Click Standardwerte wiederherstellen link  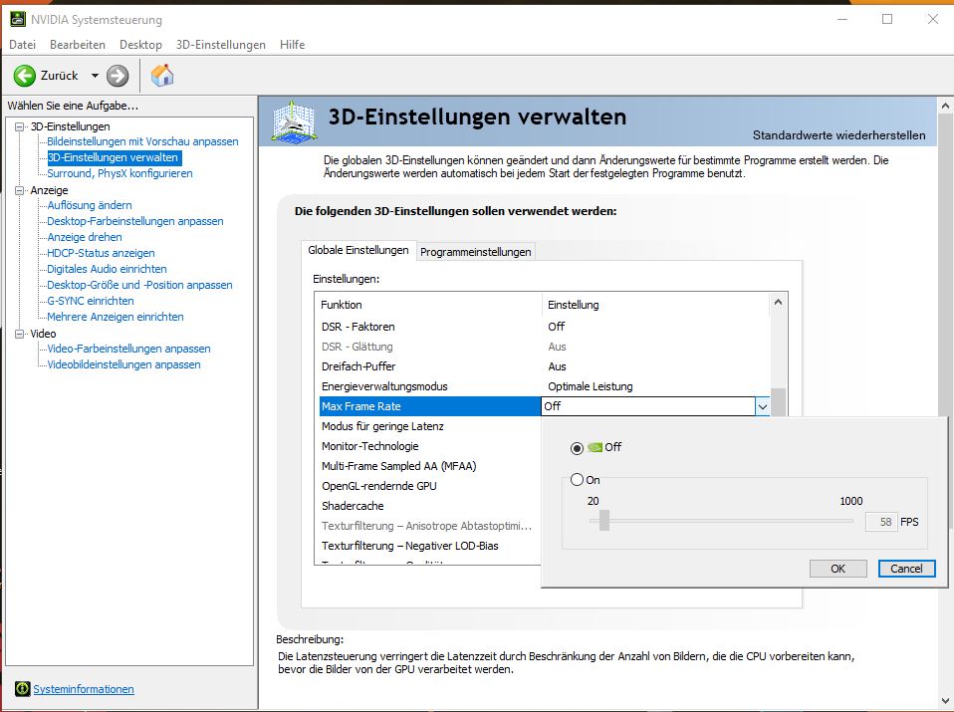(x=839, y=135)
